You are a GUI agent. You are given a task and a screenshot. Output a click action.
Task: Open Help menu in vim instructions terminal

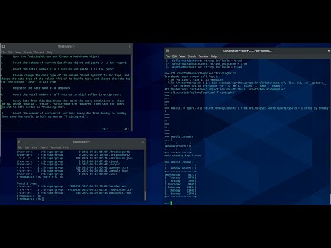tap(50, 52)
